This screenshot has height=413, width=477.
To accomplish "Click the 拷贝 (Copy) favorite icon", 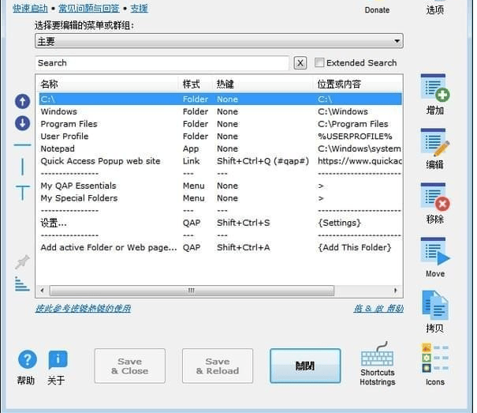I will click(x=434, y=306).
